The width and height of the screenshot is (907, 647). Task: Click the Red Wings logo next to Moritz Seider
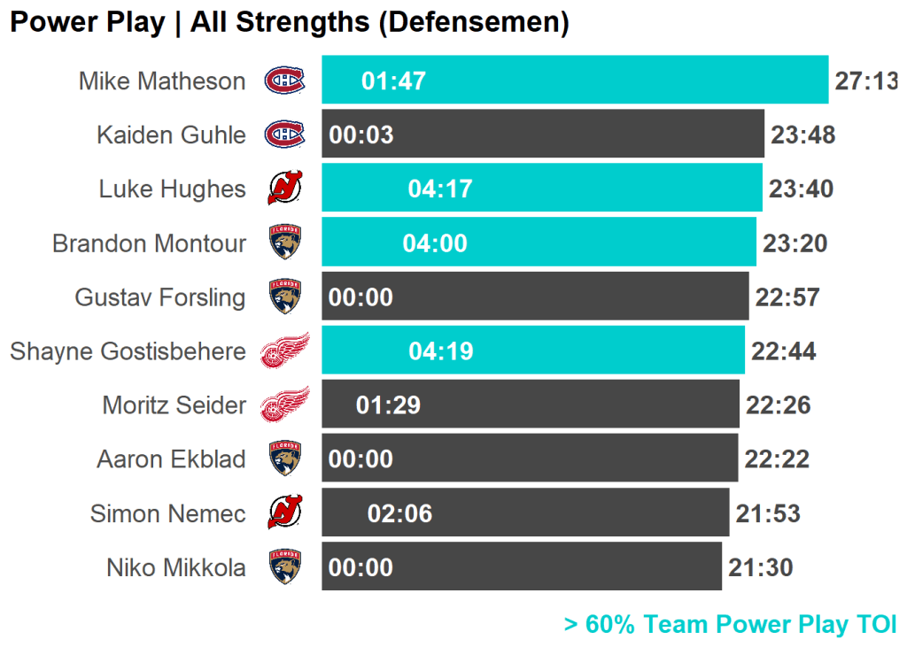click(x=284, y=405)
